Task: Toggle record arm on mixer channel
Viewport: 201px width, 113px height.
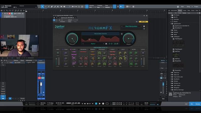Action: (x=40, y=78)
